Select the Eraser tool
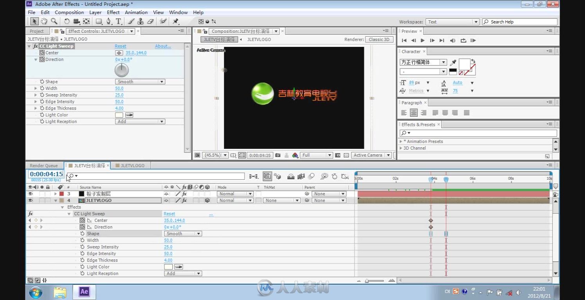This screenshot has width=585, height=300. 150,21
